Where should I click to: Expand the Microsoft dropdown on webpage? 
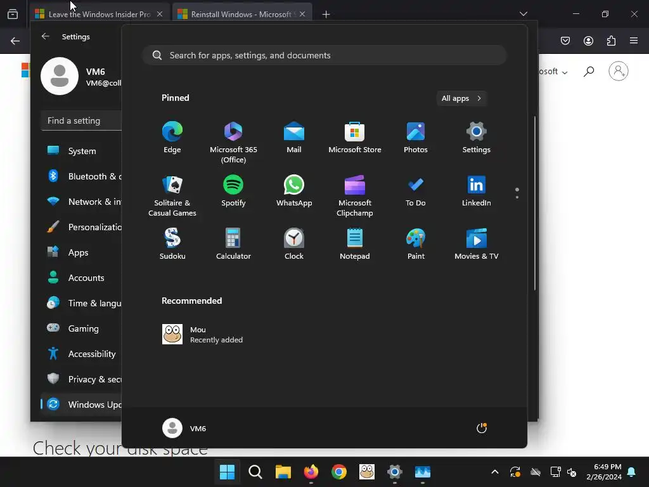pyautogui.click(x=553, y=72)
